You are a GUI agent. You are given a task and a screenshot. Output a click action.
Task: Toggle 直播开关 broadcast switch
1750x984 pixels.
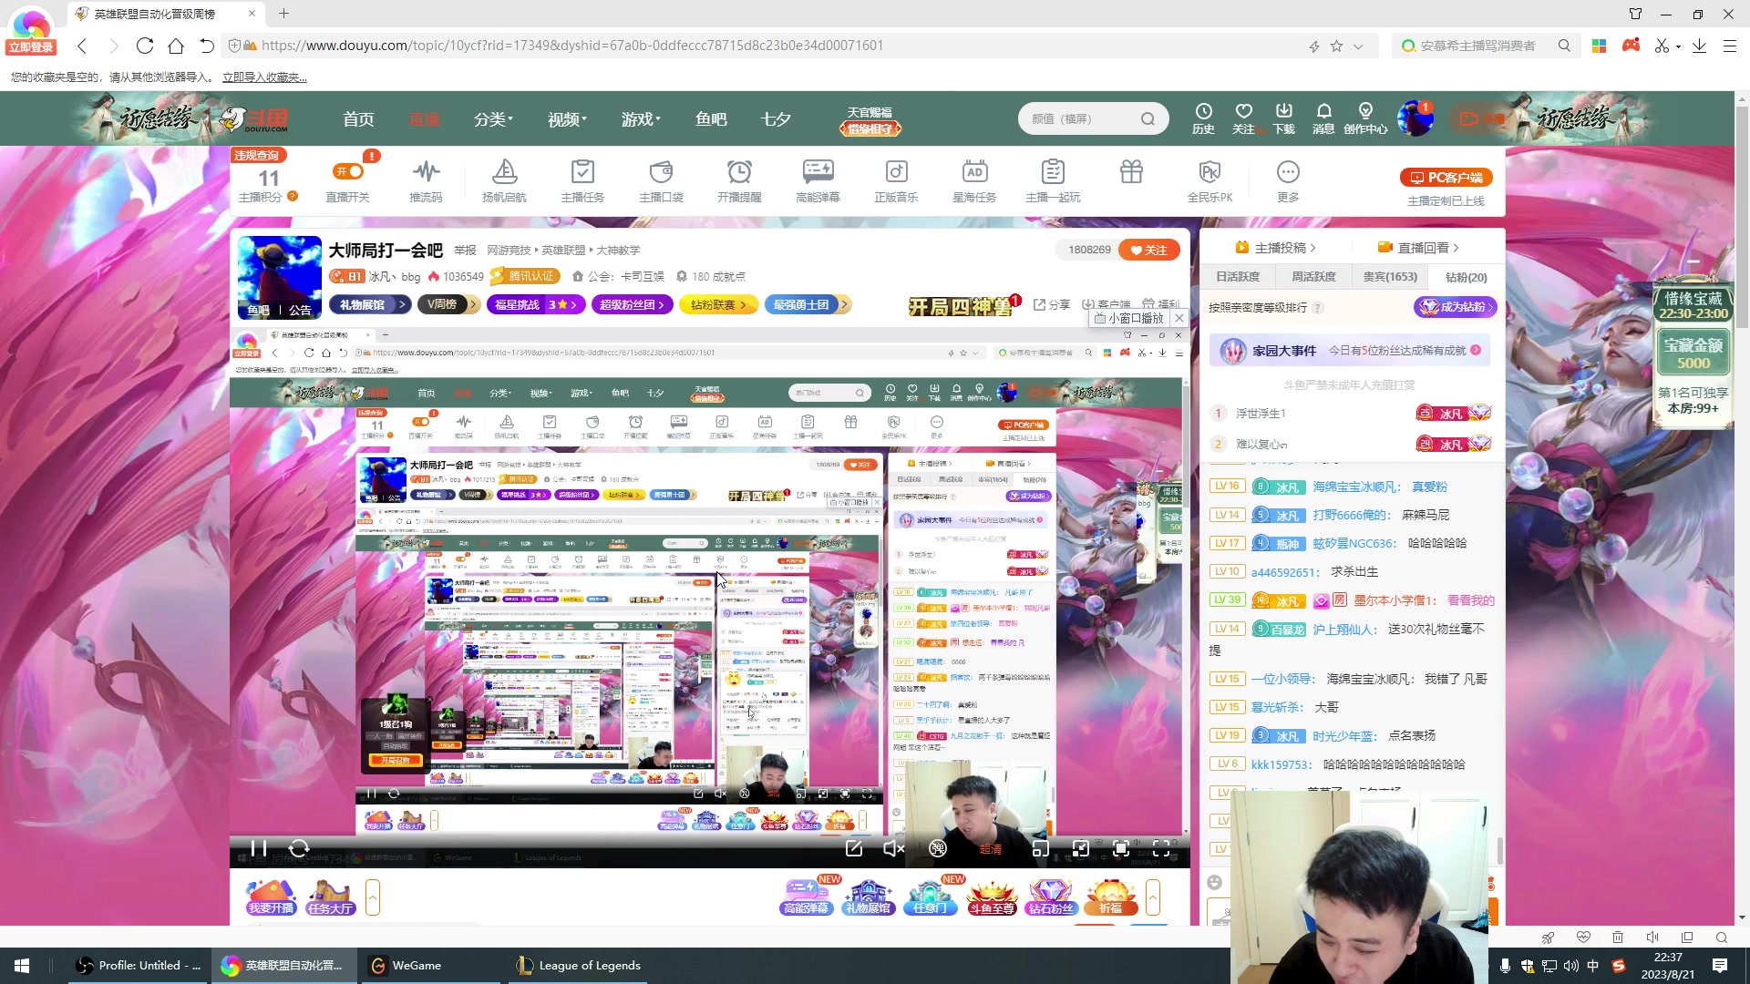348,171
